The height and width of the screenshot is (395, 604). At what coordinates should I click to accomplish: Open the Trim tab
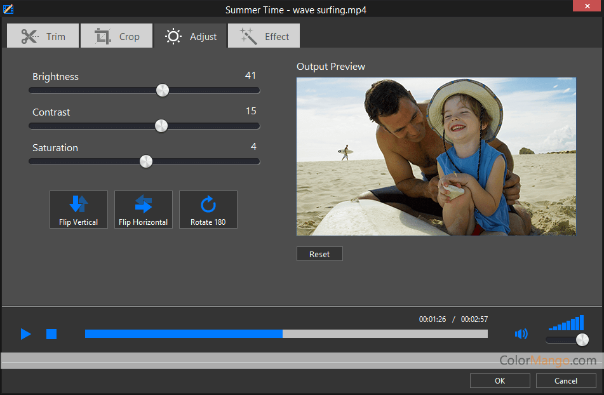tap(43, 36)
